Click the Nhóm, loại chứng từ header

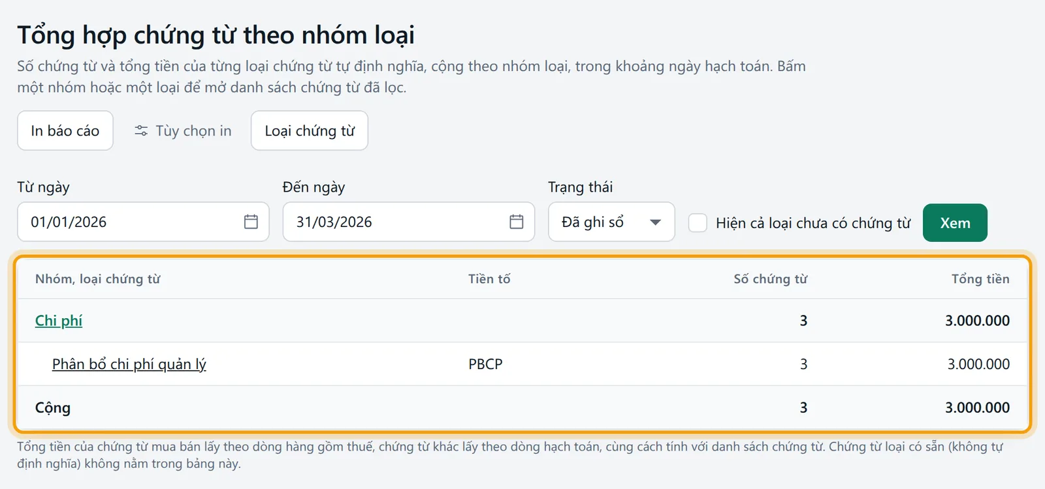98,279
